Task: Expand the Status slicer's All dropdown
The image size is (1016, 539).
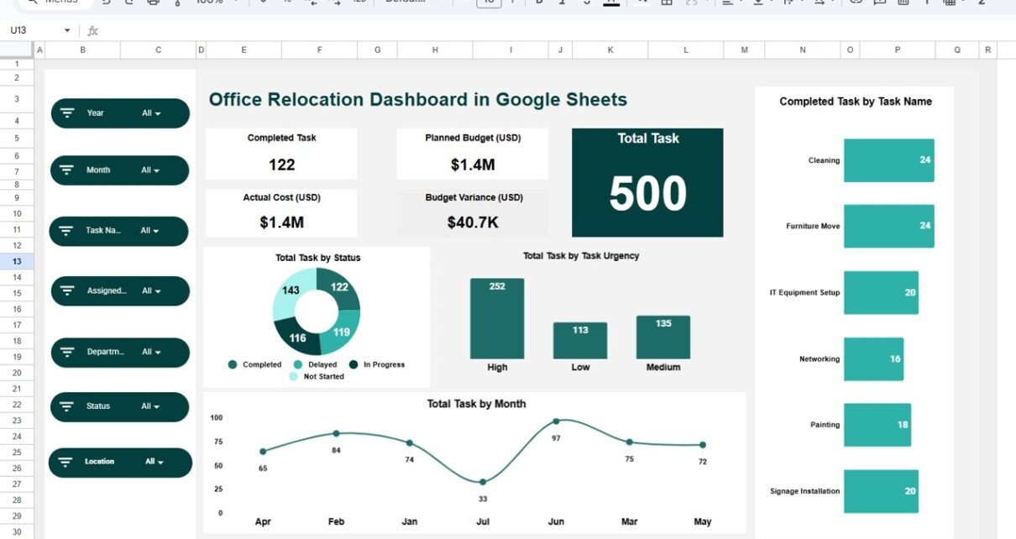Action: [151, 406]
